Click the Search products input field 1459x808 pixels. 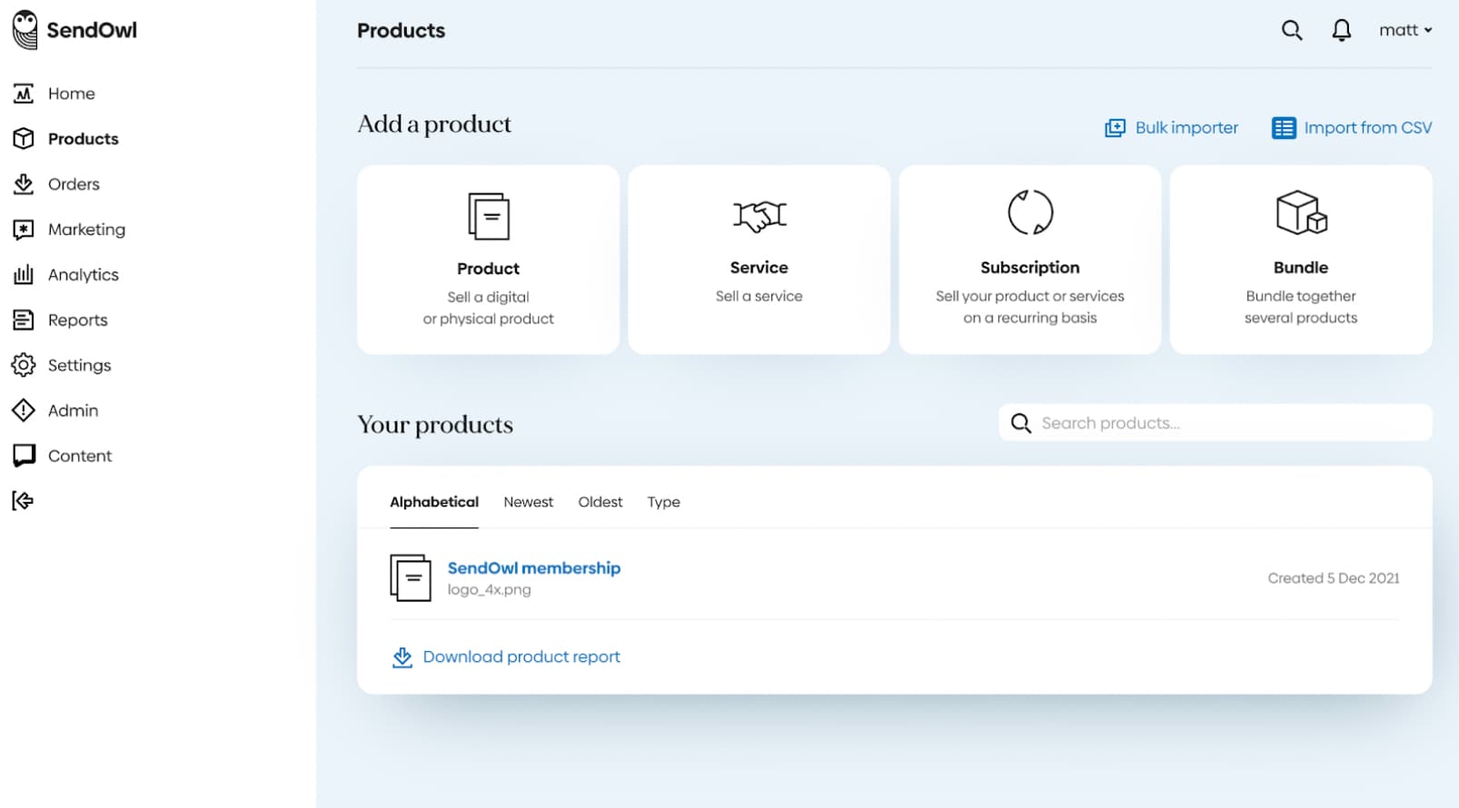coord(1226,423)
